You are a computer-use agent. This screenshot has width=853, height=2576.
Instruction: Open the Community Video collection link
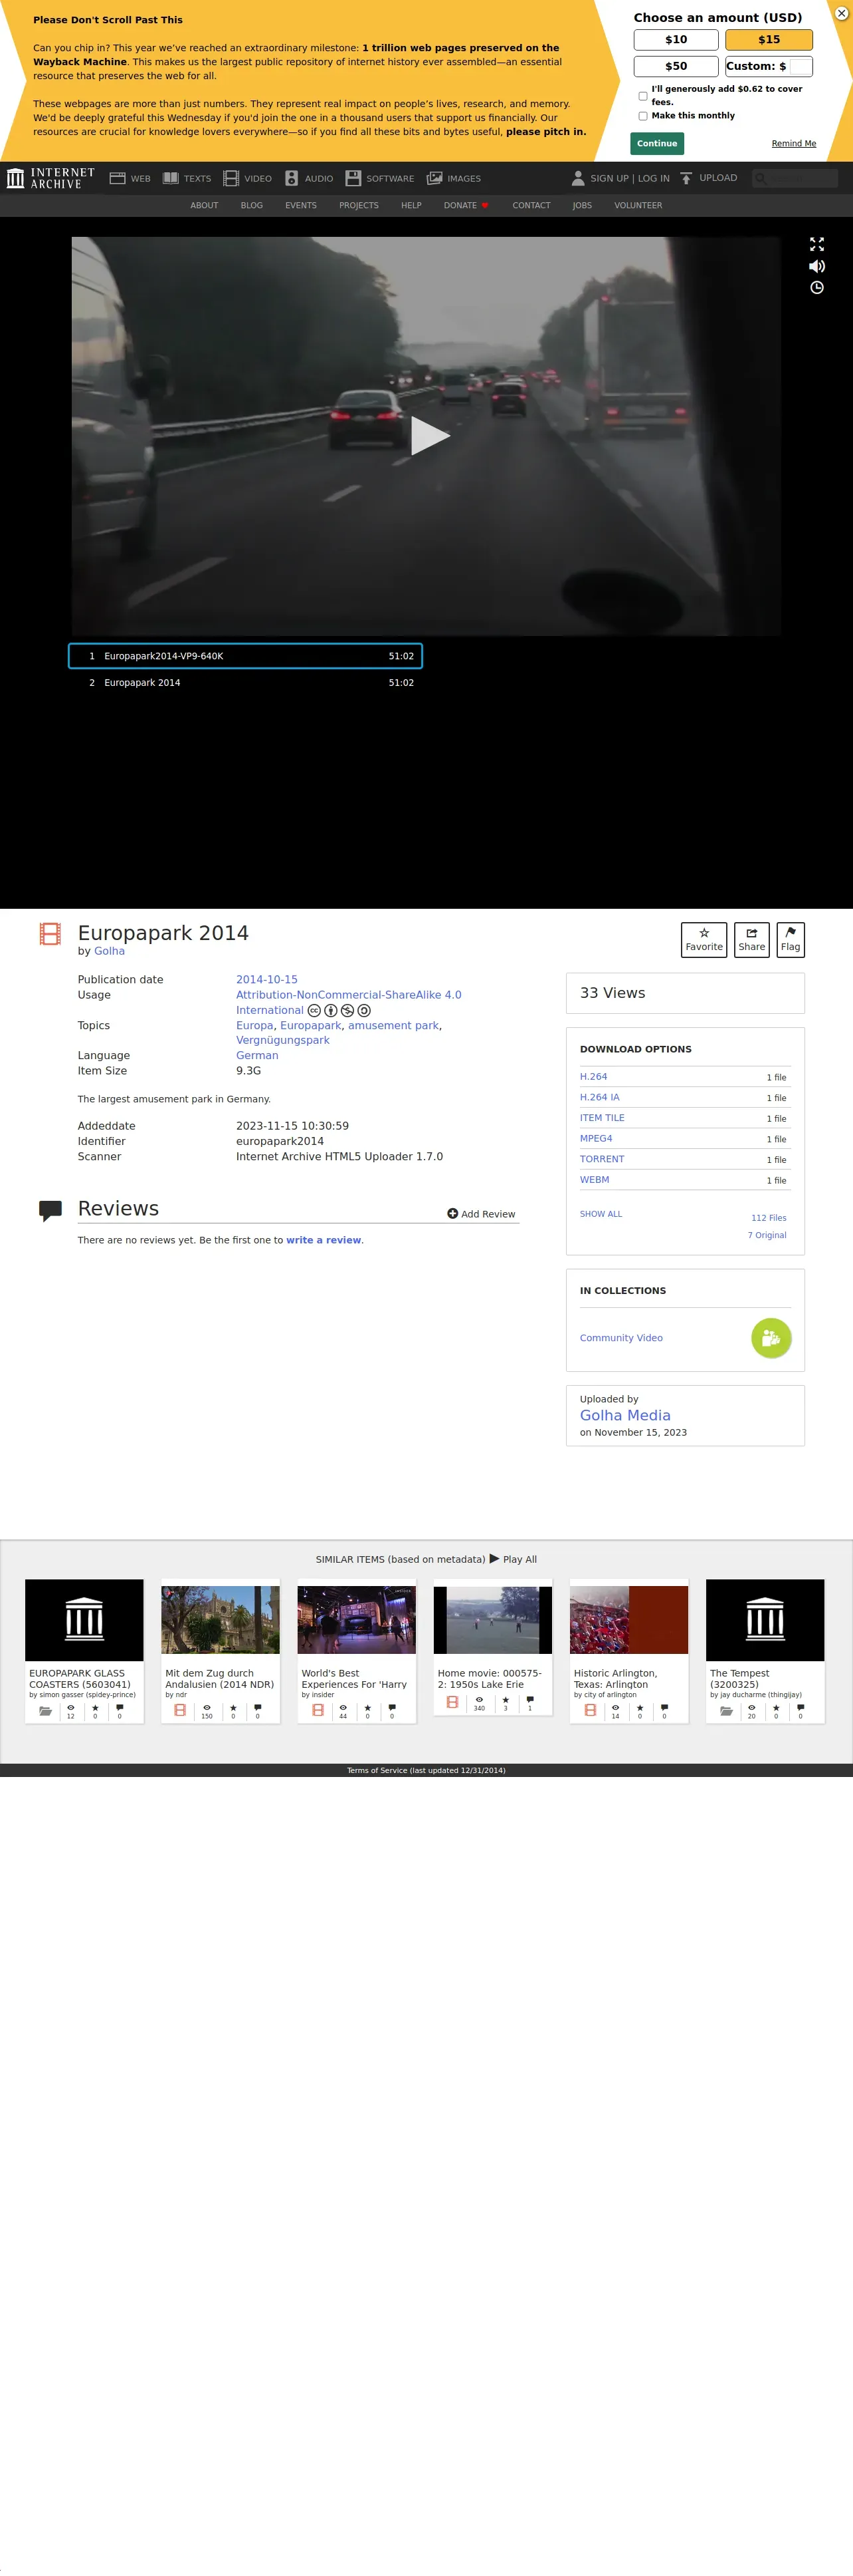coord(621,1338)
